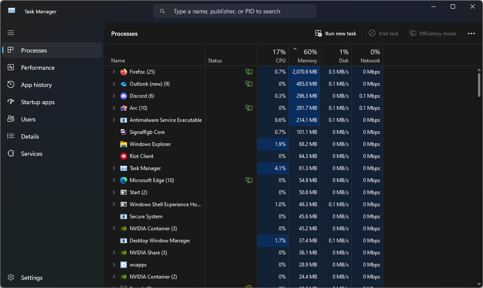
Task: Click the NVIDIA Container (3) icon
Action: pyautogui.click(x=124, y=229)
